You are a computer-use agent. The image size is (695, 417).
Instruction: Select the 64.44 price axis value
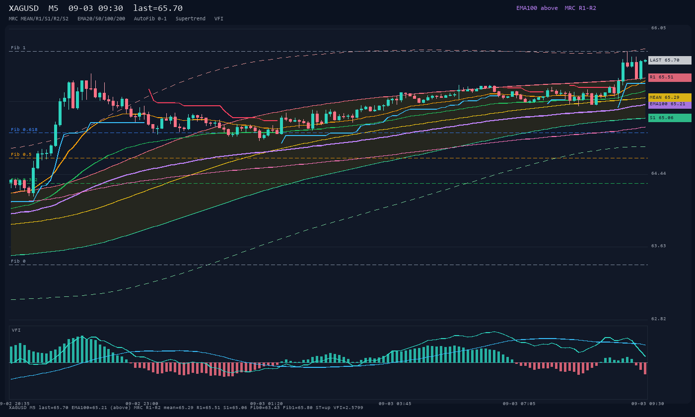coord(659,174)
